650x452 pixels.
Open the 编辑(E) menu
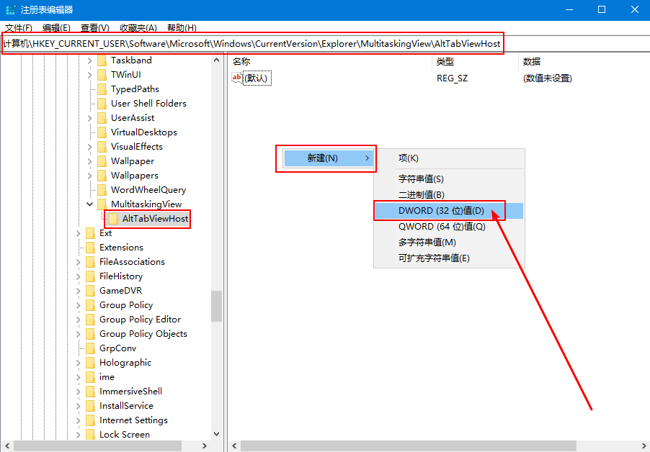(56, 28)
